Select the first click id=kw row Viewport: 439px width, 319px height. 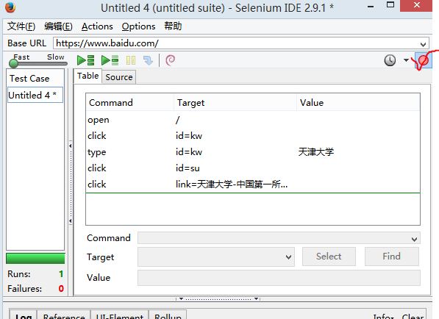point(253,136)
